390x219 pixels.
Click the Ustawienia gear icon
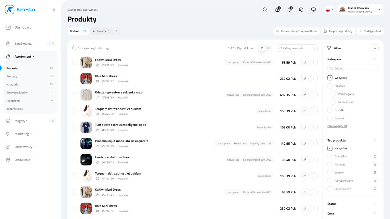[x=8, y=160]
